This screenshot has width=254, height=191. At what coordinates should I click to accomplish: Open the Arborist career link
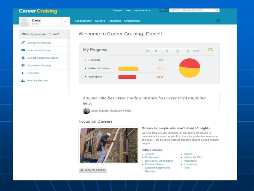(150, 154)
